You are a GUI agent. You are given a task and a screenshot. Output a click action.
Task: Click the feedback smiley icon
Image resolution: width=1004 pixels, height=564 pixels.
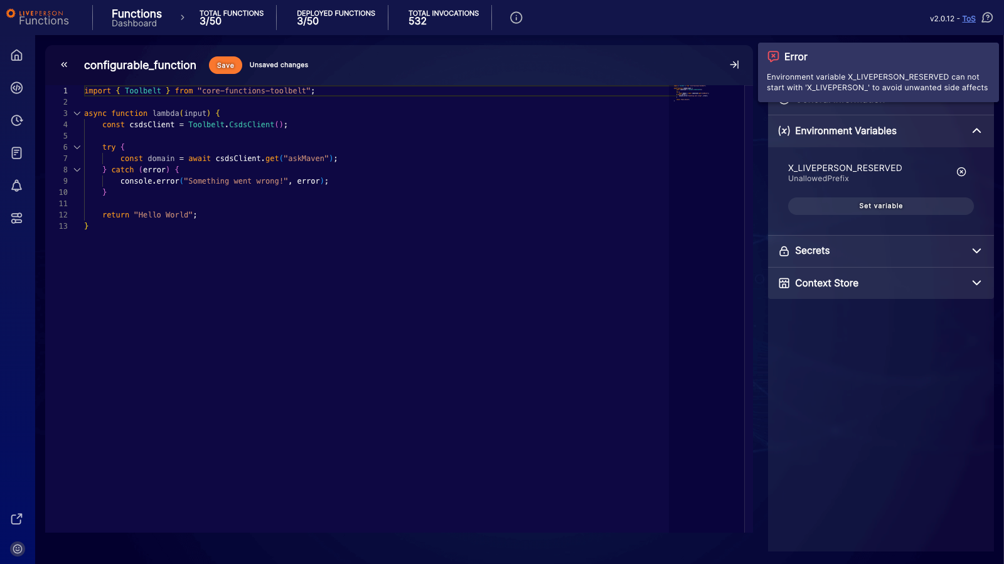tap(18, 549)
